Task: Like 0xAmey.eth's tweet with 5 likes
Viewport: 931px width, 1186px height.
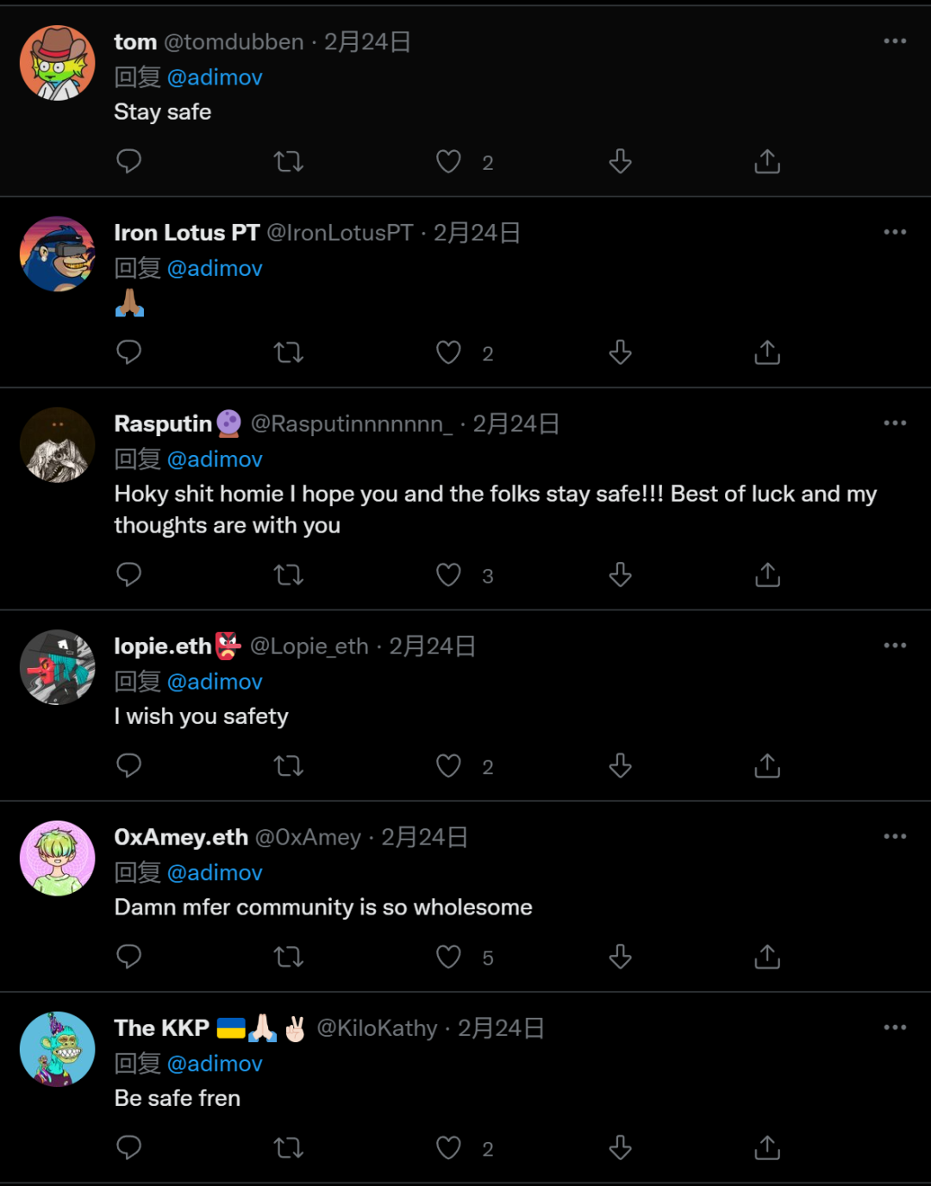Action: click(x=448, y=957)
